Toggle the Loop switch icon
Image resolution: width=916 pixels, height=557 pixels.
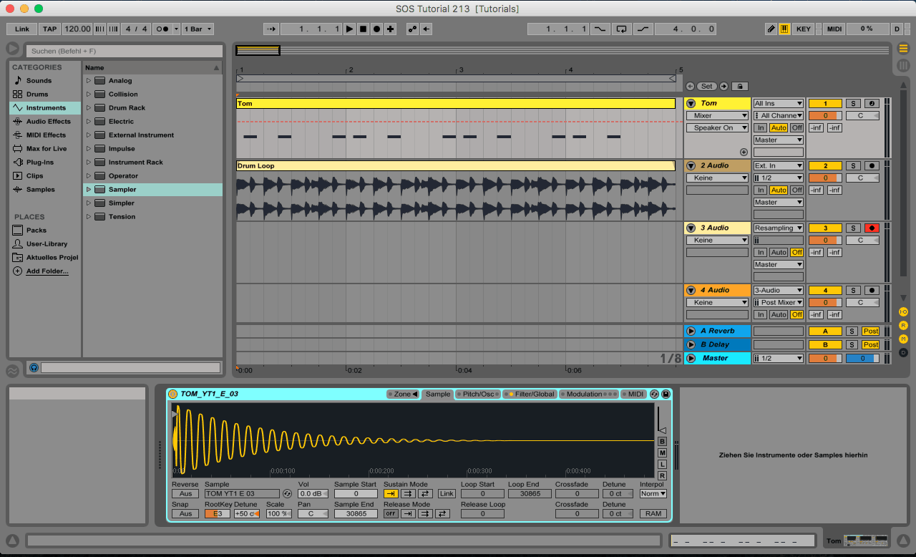[621, 29]
